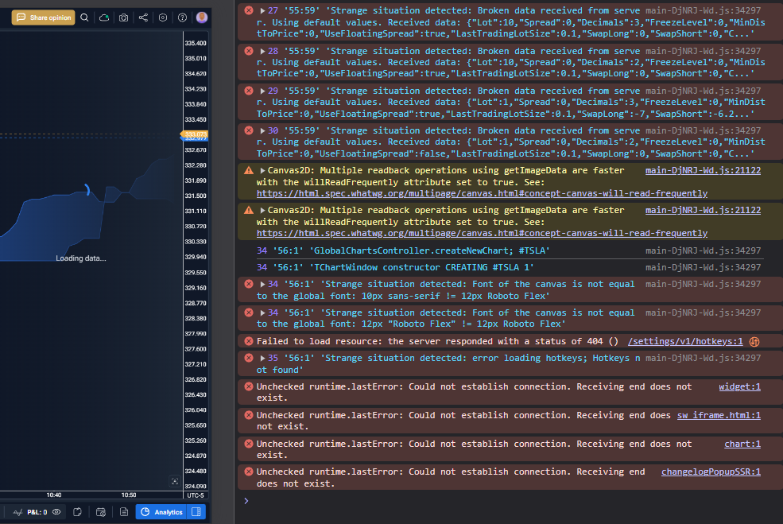Click AI explain icon beside hotkeys:1 link
The height and width of the screenshot is (524, 783).
coord(754,342)
